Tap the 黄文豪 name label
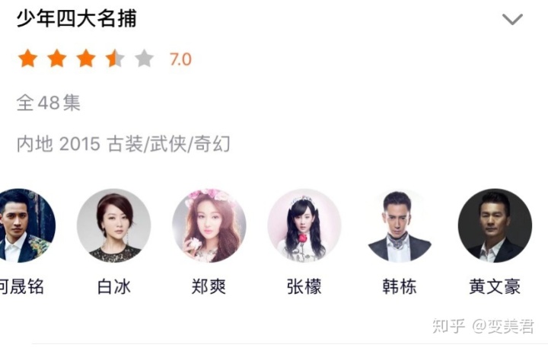Image resolution: width=548 pixels, height=348 pixels. point(495,287)
